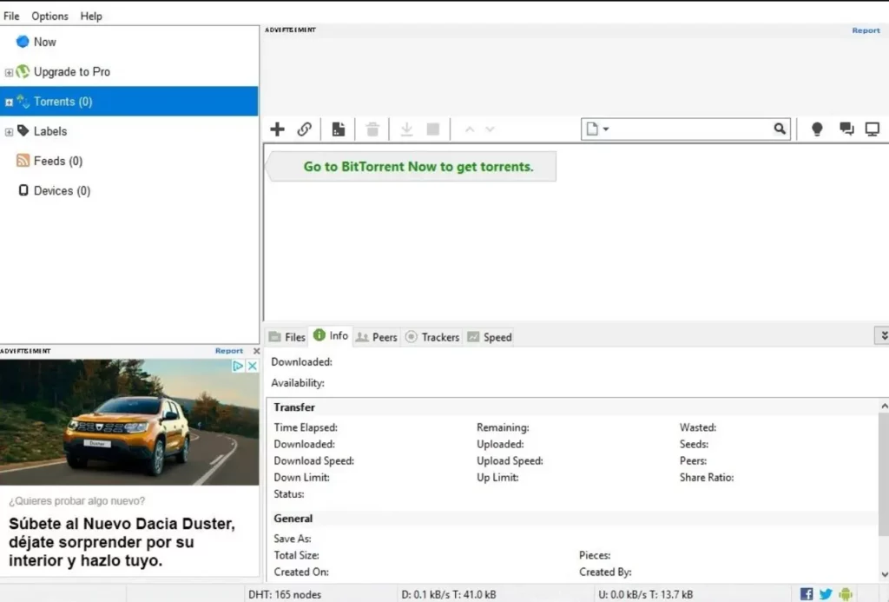The image size is (889, 602).
Task: Click the Facebook icon in the status bar
Action: 807,594
